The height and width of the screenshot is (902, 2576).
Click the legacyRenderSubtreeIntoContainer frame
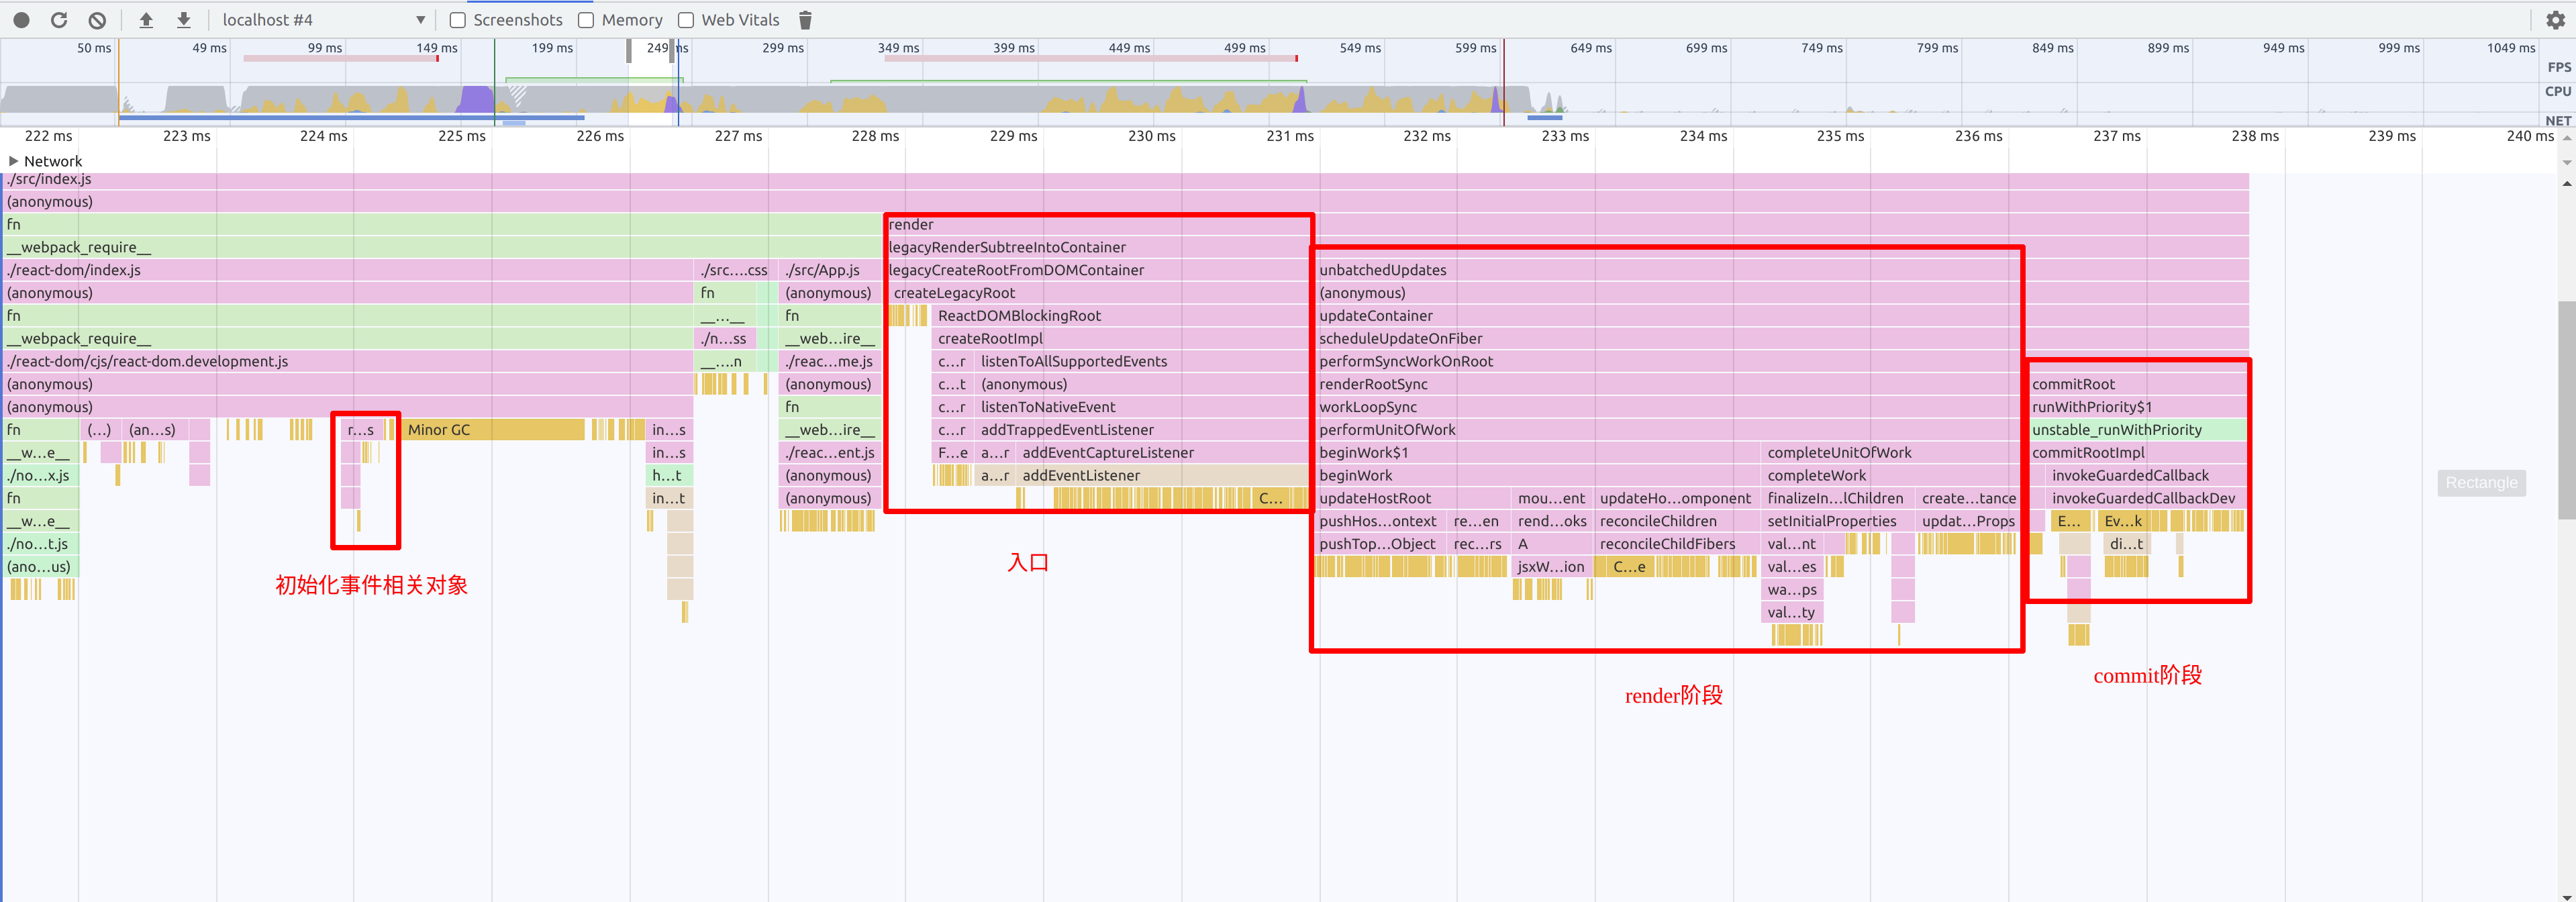pyautogui.click(x=1006, y=247)
